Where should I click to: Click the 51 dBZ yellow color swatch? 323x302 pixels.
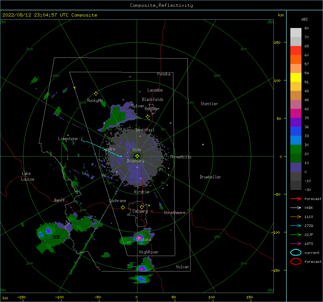tap(296, 78)
